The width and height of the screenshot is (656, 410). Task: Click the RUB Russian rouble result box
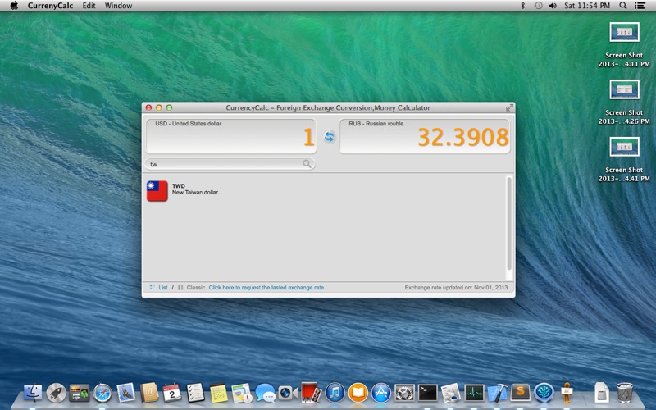425,136
